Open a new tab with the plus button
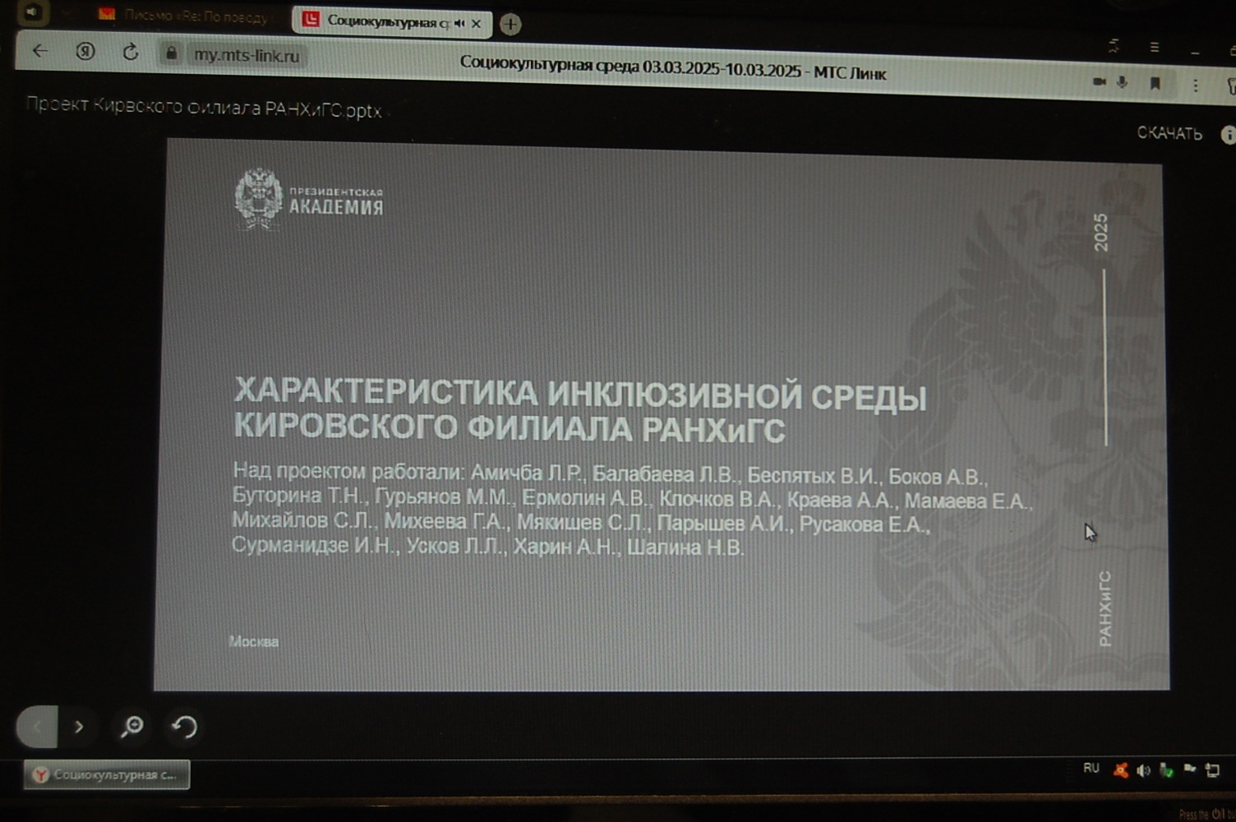Image resolution: width=1236 pixels, height=822 pixels. coord(510,24)
